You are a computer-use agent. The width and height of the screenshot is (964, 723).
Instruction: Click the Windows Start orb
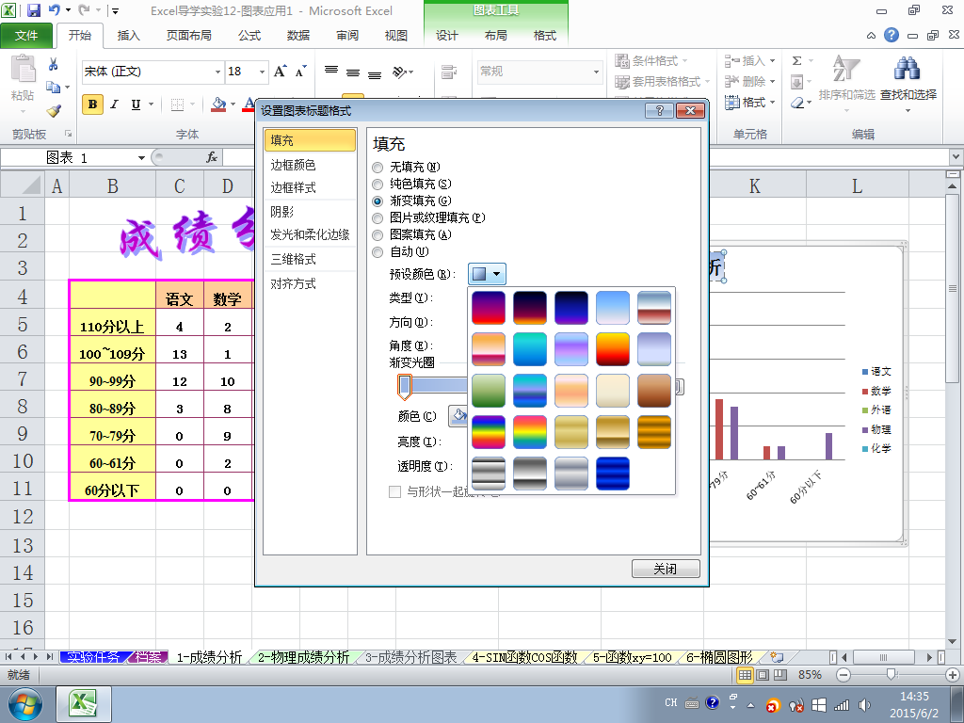coord(24,704)
